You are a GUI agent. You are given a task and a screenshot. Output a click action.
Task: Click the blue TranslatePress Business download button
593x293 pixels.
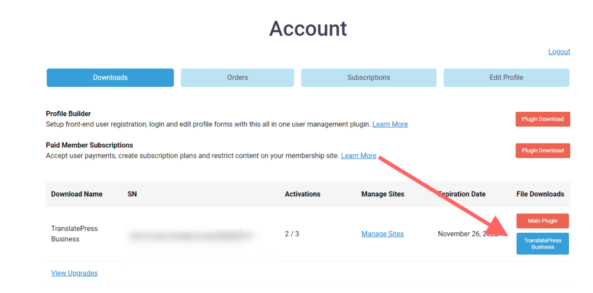(543, 243)
